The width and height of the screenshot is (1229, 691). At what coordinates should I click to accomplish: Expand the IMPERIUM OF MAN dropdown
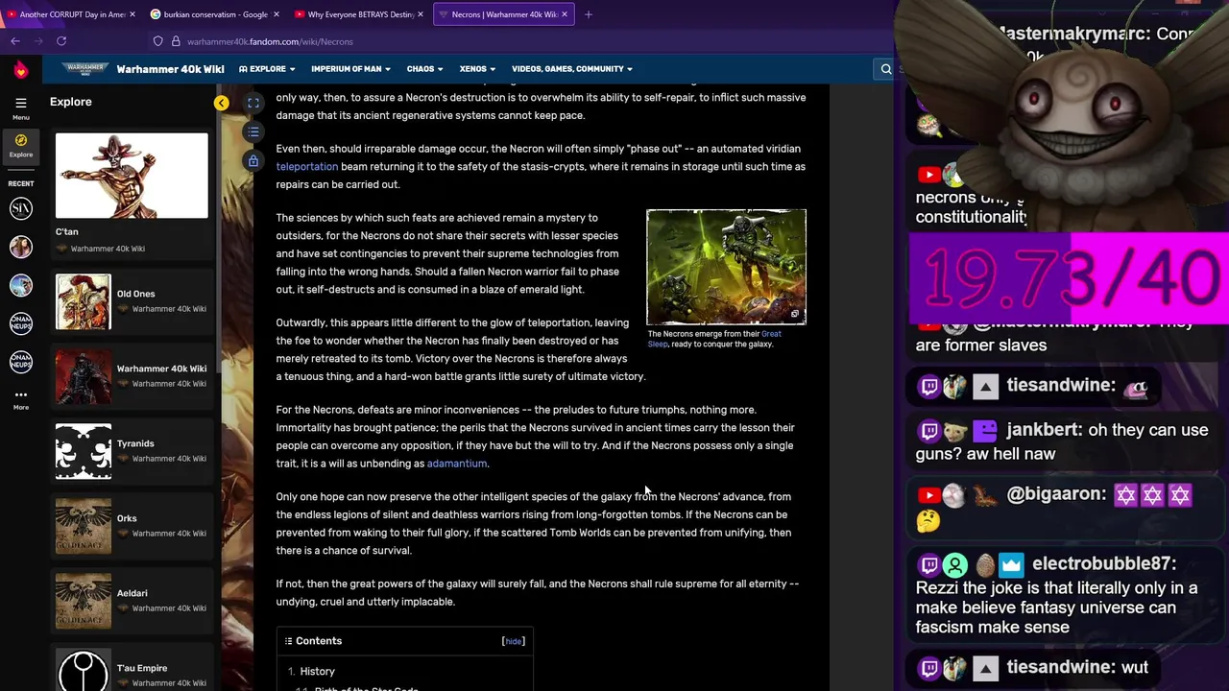350,69
